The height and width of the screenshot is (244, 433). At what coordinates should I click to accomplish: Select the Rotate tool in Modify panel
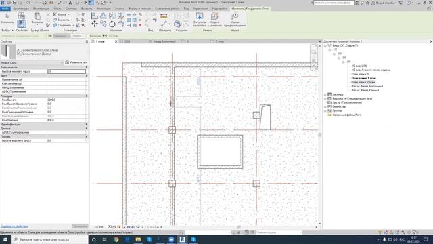(x=112, y=24)
